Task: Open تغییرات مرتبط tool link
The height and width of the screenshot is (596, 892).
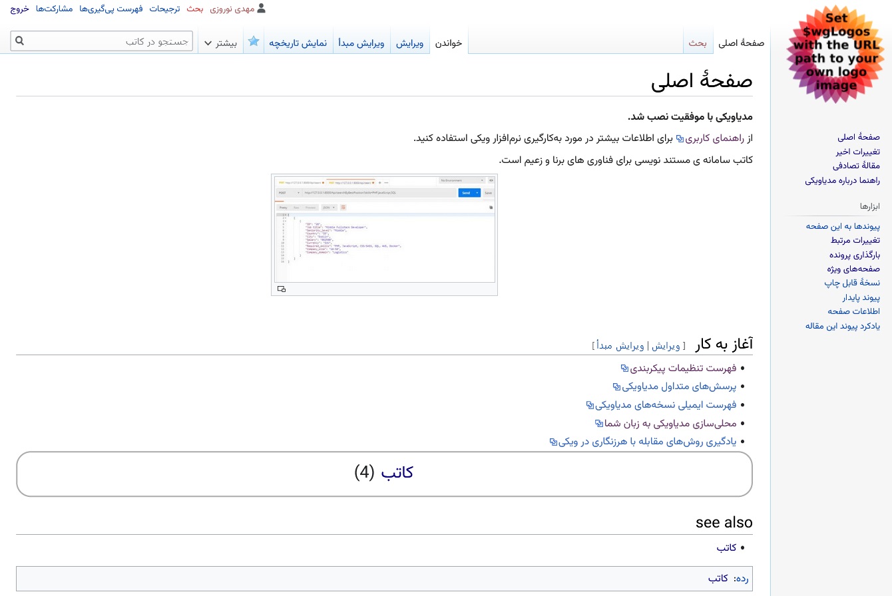Action: tap(855, 240)
